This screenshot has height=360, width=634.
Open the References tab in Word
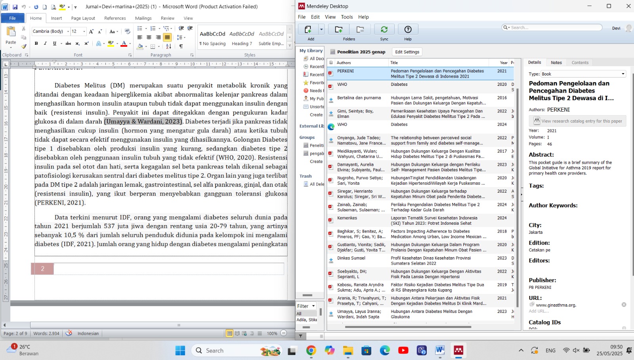coord(115,18)
